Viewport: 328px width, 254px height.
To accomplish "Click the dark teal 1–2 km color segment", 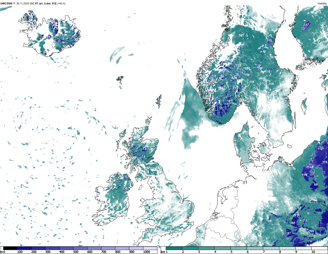I will point(174,248).
